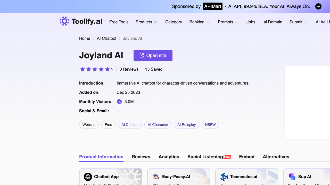Click the Teammates.ai card icon
The height and width of the screenshot is (185, 330).
pos(224,177)
